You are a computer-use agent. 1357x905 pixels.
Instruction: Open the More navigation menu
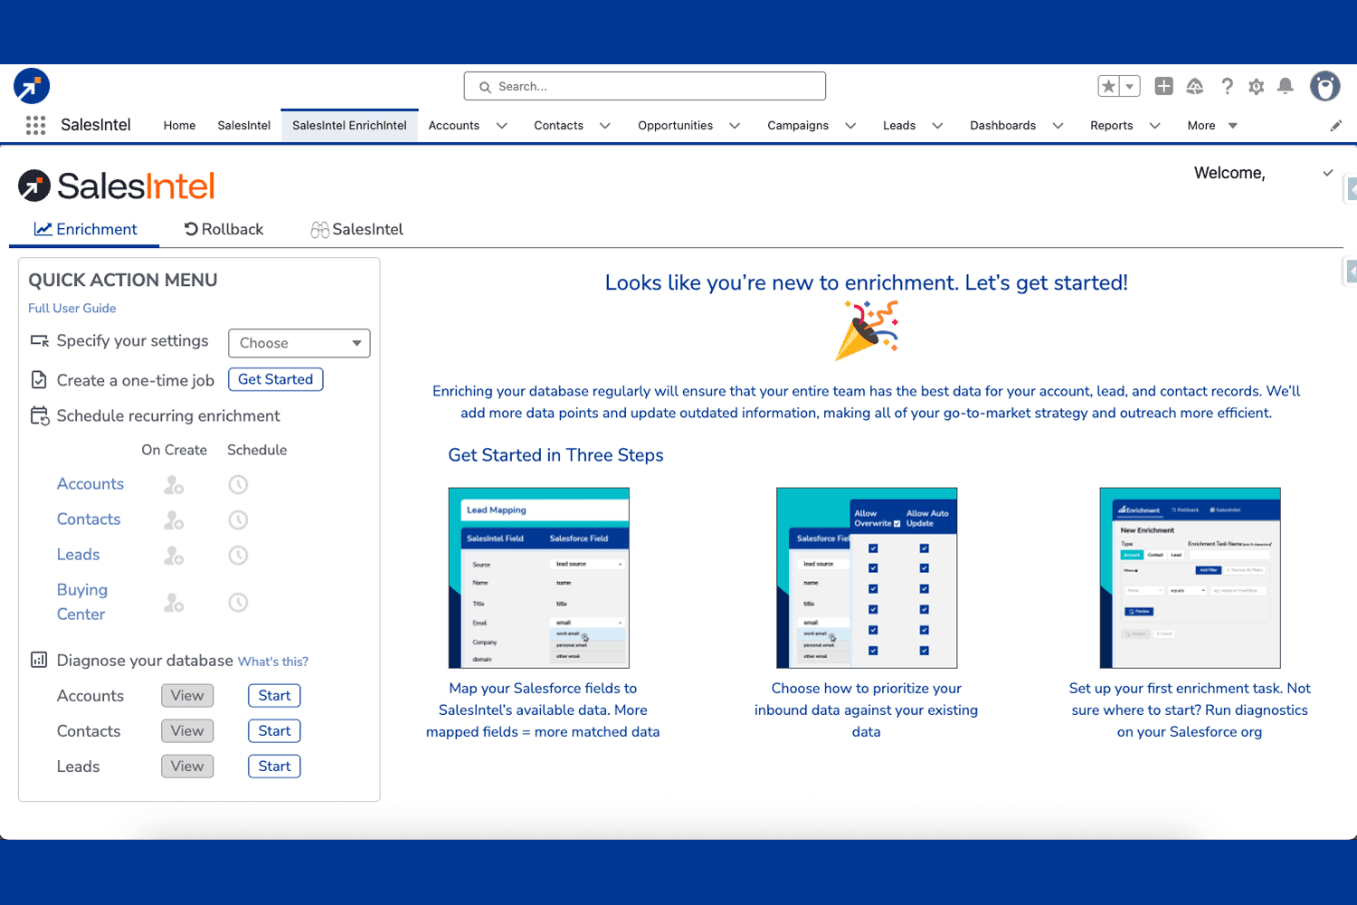(x=1212, y=126)
